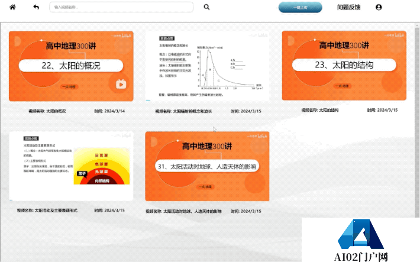Viewport: 420px width, 262px height.
Task: Click the text 视频名称: 太阳的概况
Action: [47, 111]
